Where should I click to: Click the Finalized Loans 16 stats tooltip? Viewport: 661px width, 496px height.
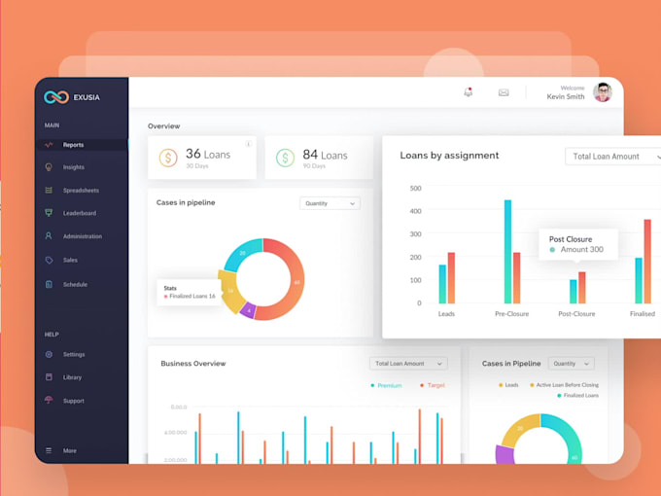coord(190,293)
